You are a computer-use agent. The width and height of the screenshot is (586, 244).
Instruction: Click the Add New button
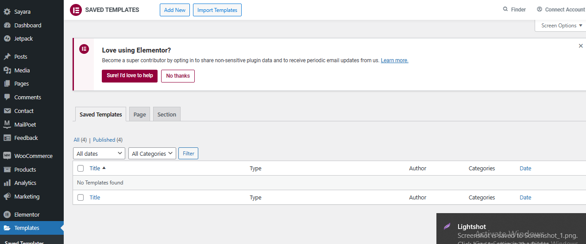coord(175,10)
